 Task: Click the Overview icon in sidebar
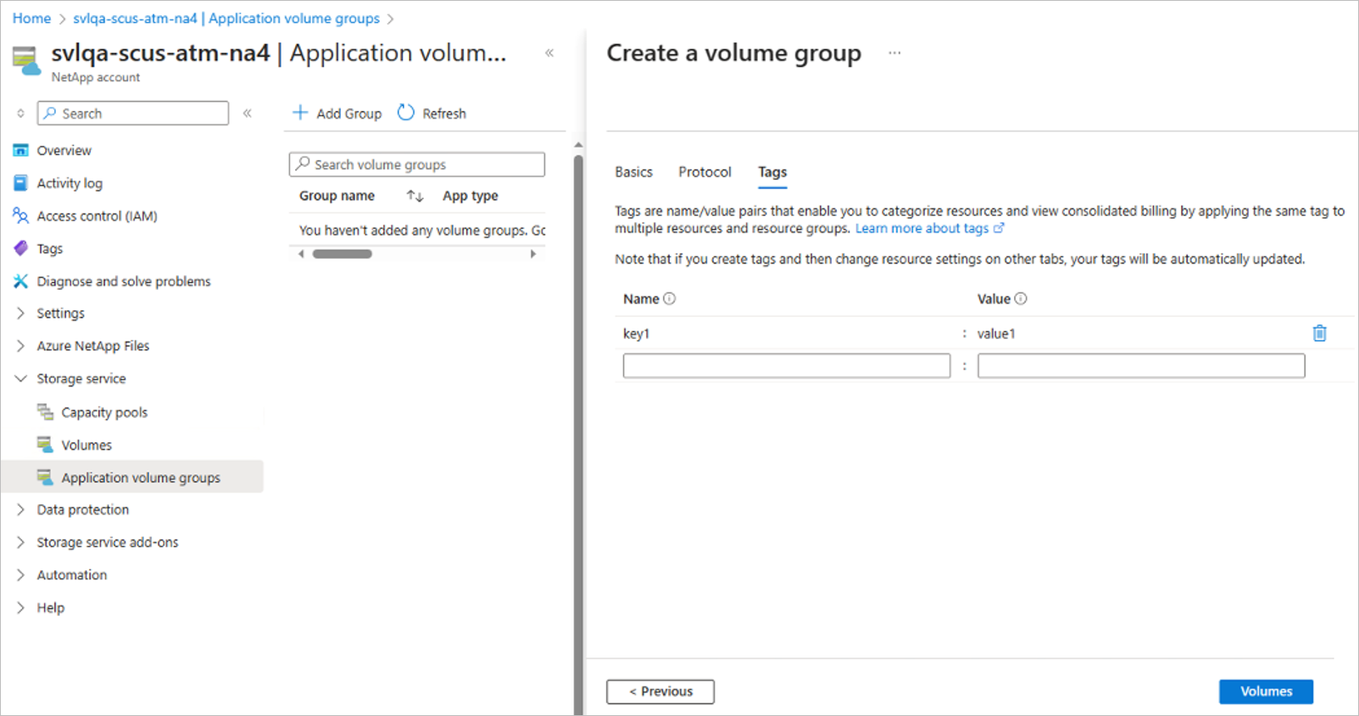21,151
